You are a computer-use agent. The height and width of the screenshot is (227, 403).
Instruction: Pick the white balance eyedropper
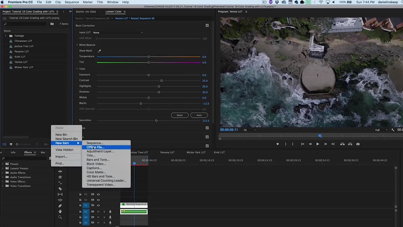[x=99, y=51]
